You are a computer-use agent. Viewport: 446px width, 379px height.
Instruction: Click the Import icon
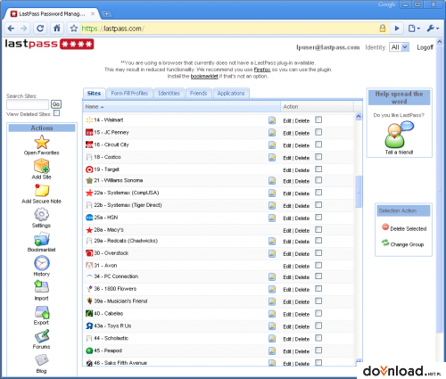[41, 286]
